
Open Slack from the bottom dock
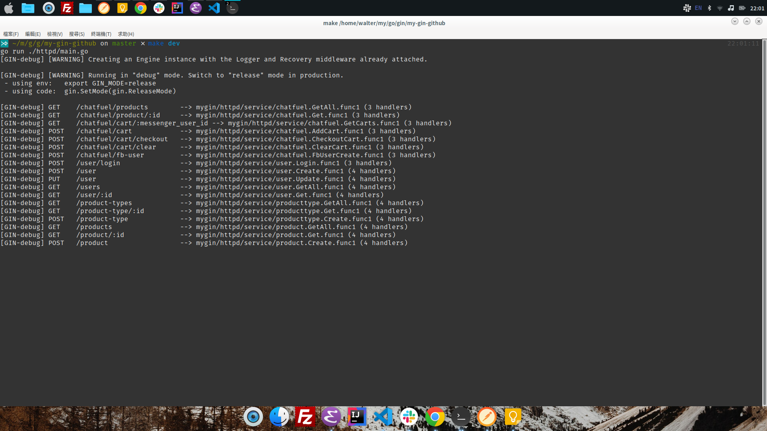pyautogui.click(x=409, y=417)
